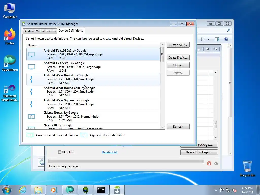Screen dimensions: 260x195
Task: Open Supermium desktop shortcut
Action: pos(10,63)
